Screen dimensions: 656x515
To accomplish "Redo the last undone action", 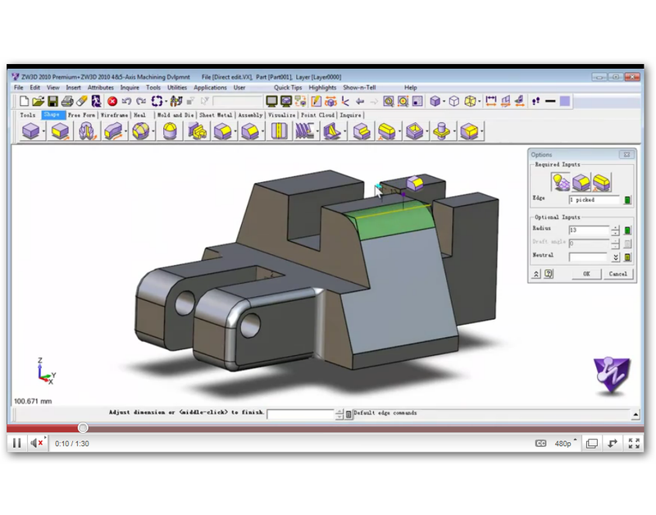I will click(141, 101).
